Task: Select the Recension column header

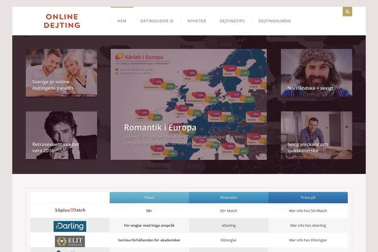Action: click(x=229, y=197)
